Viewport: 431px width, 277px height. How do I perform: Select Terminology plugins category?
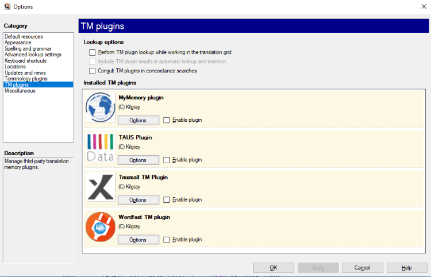38,79
